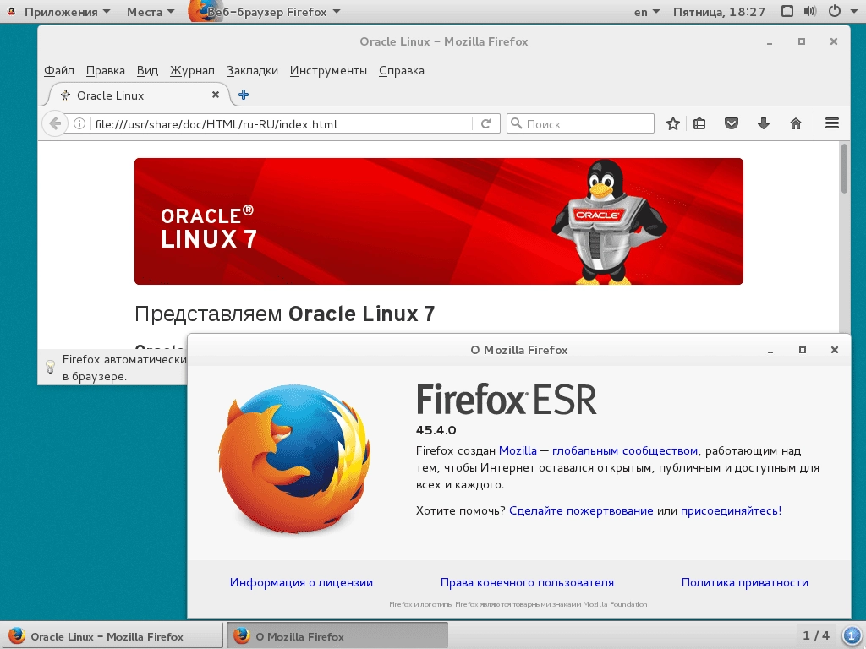Open the Downloads arrow icon

click(764, 123)
